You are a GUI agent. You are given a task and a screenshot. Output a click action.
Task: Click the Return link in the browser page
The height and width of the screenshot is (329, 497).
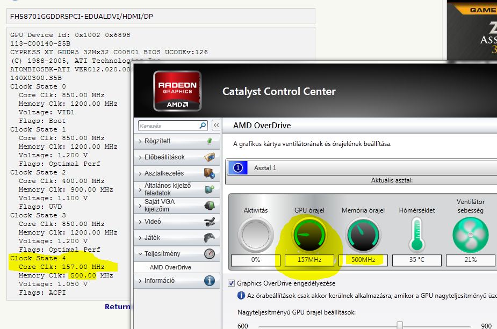pos(118,306)
